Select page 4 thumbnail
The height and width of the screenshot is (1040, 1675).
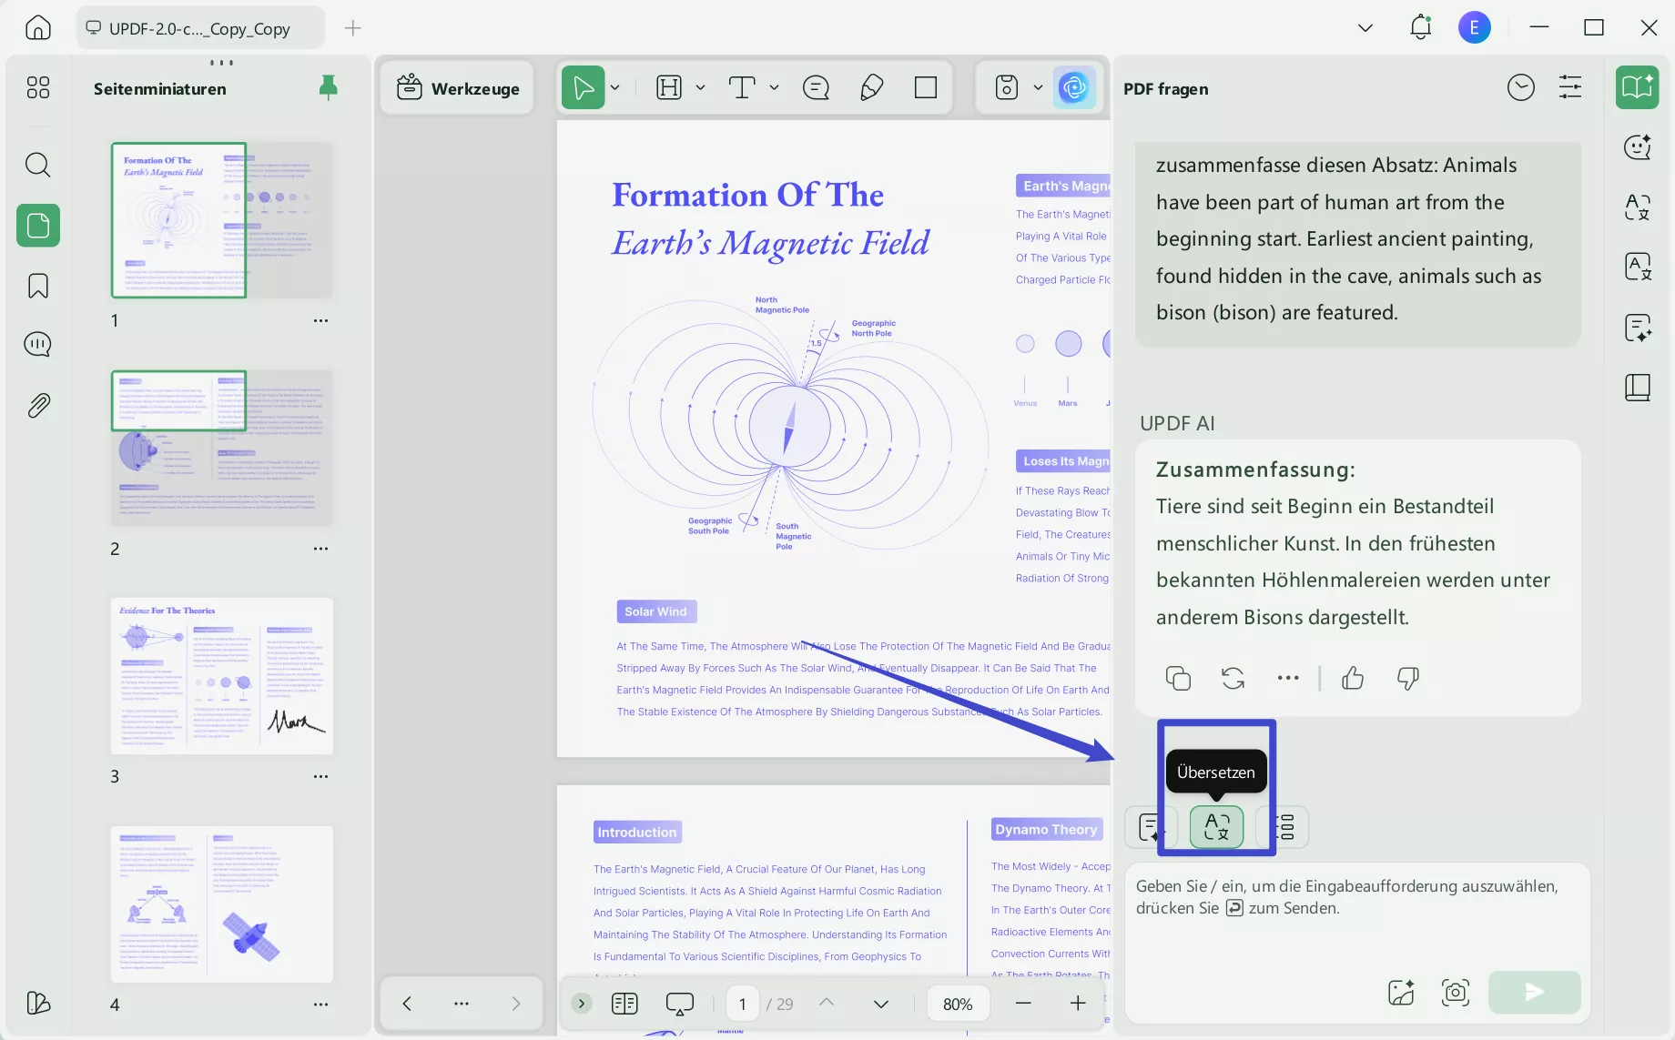222,904
